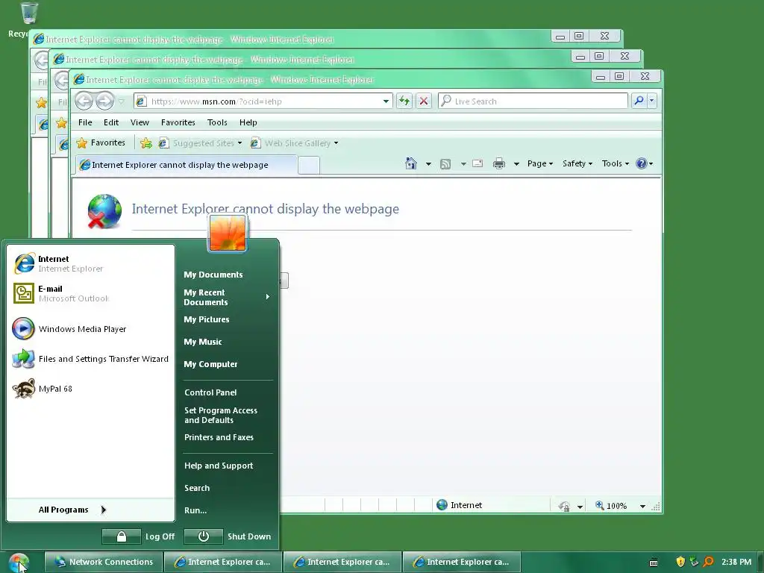Screen dimensions: 764x573
Task: Click the security shield tray icon
Action: (680, 562)
